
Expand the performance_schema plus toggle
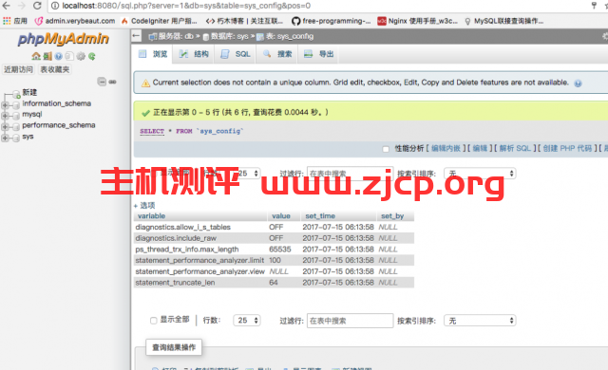5,126
